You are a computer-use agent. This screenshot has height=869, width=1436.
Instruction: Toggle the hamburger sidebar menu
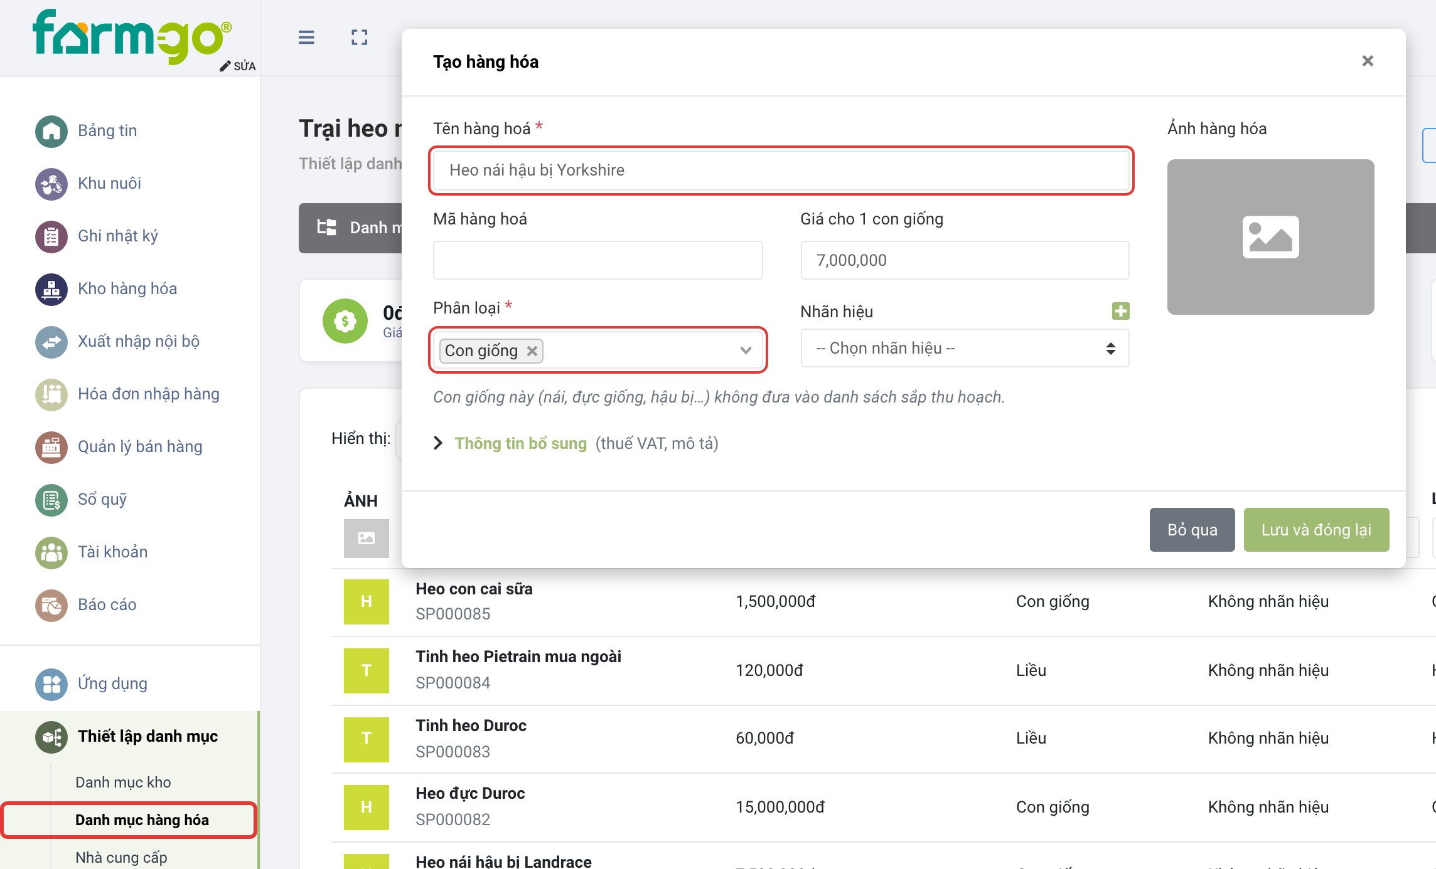(x=306, y=38)
